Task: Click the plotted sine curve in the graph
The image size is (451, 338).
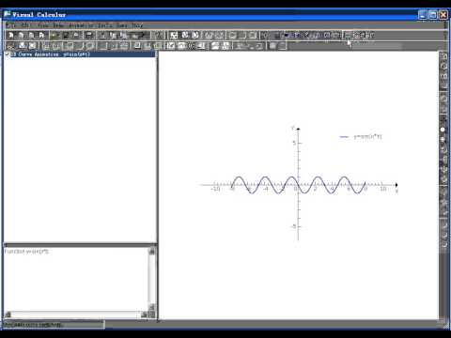Action: pos(298,185)
